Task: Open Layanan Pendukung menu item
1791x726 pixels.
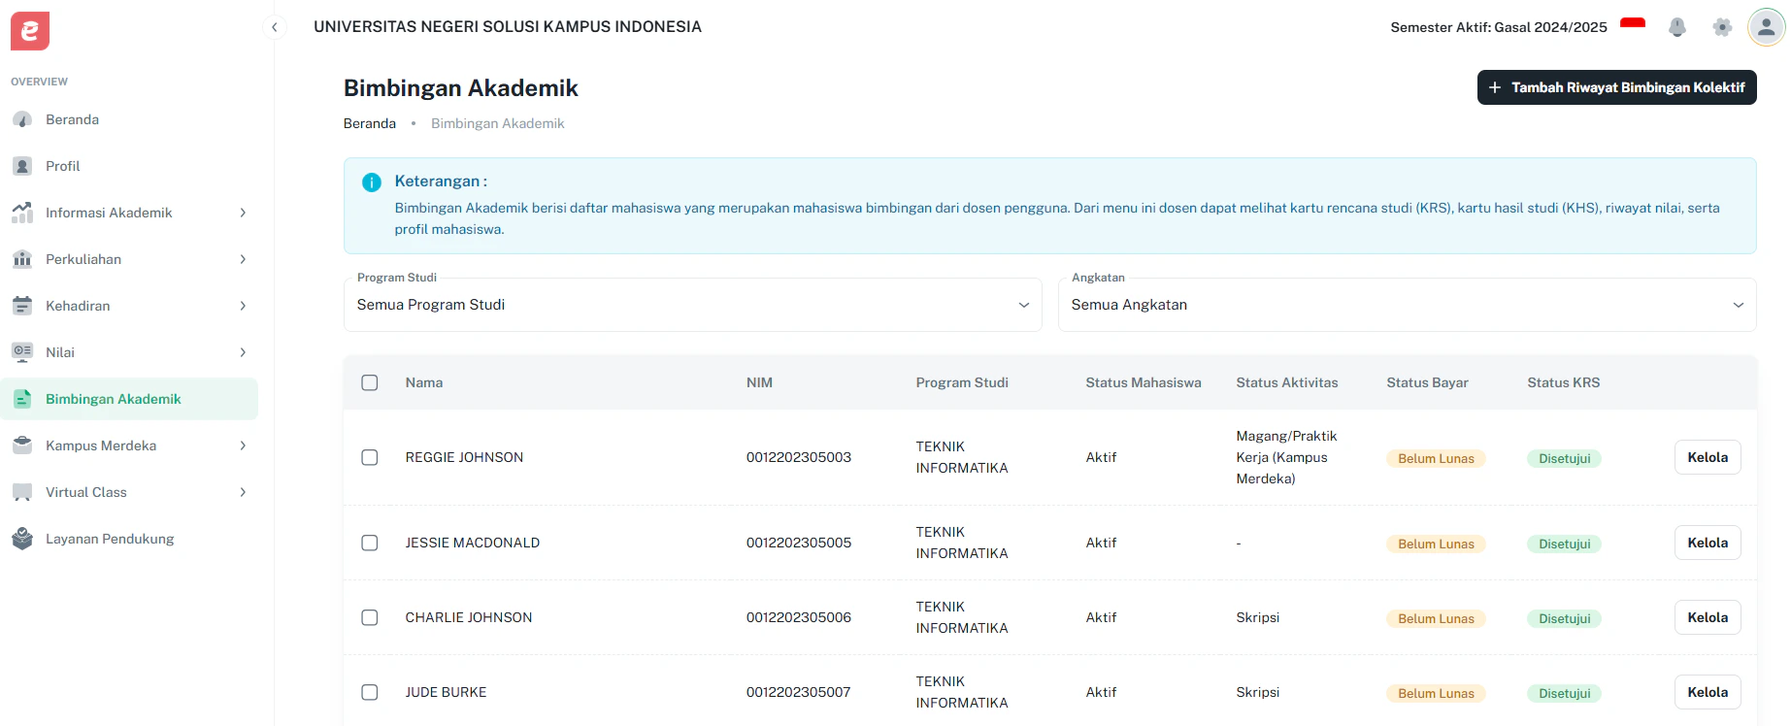Action: click(x=129, y=539)
